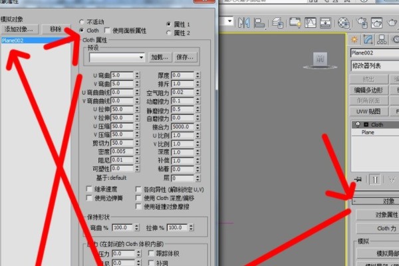Screen dimensions: 399x266
Task: Switch to the Create panel star icon
Action: click(x=355, y=39)
